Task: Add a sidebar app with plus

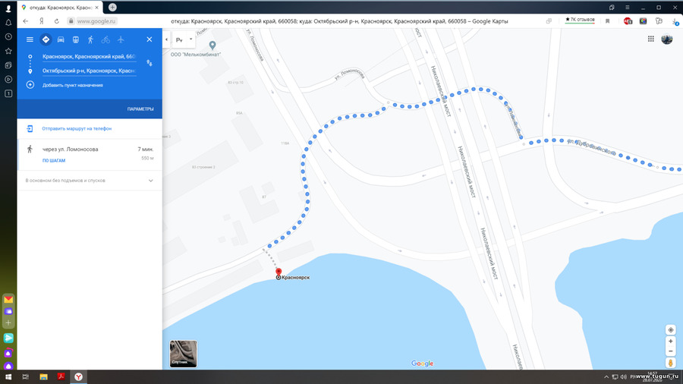Action: tap(8, 323)
